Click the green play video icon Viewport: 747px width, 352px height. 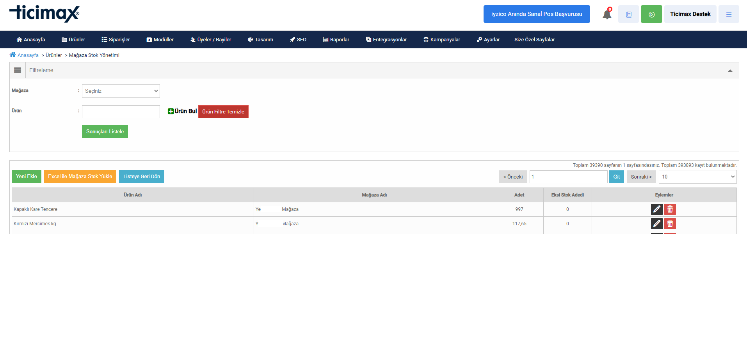pos(651,14)
